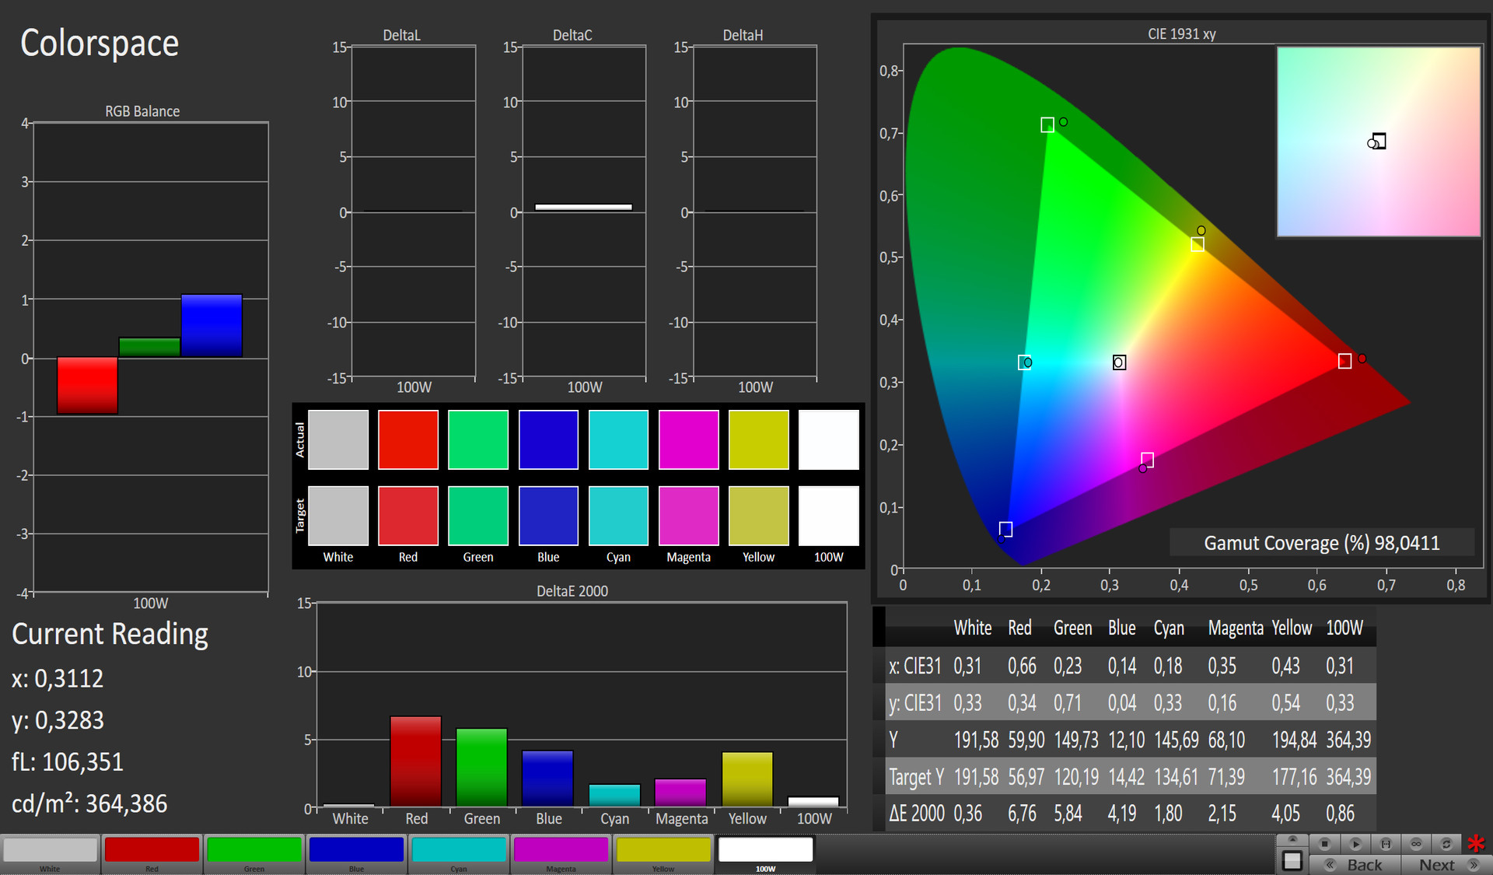Image resolution: width=1493 pixels, height=875 pixels.
Task: Click the green bar in RGB Balance chart
Action: (x=149, y=347)
